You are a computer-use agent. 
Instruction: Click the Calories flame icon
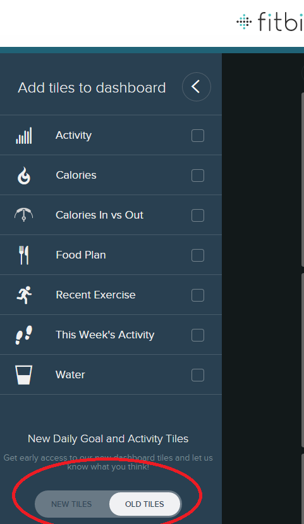(24, 176)
